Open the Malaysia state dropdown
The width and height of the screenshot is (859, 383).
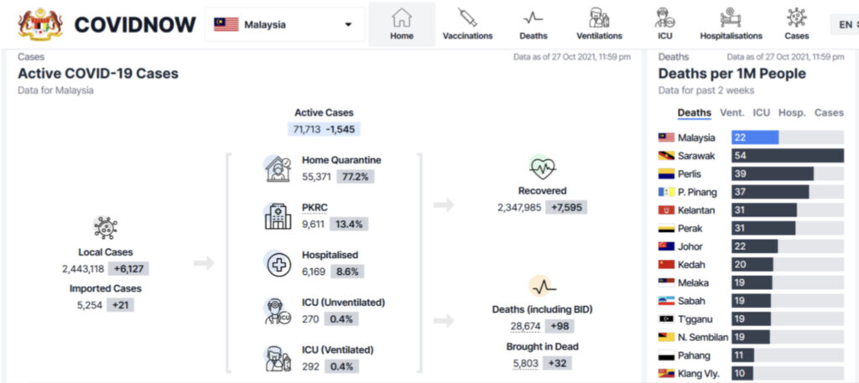coord(284,24)
